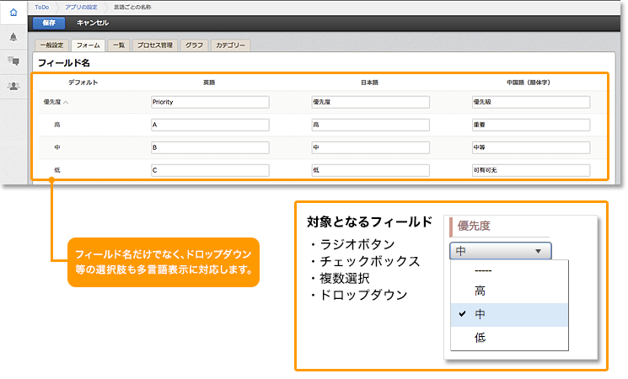Select 高 in the dropdown list
Image resolution: width=628 pixels, height=379 pixels.
480,291
